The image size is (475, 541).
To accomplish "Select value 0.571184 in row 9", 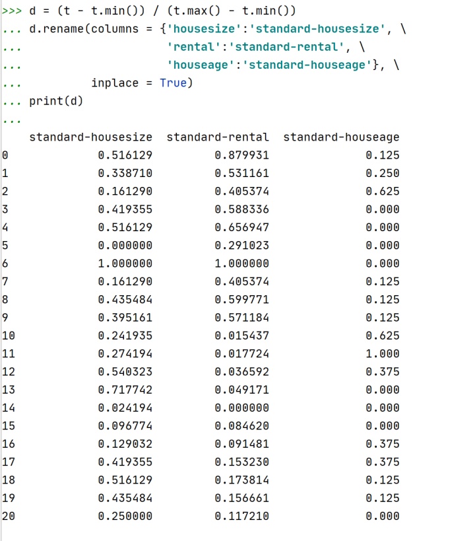I will pyautogui.click(x=241, y=318).
